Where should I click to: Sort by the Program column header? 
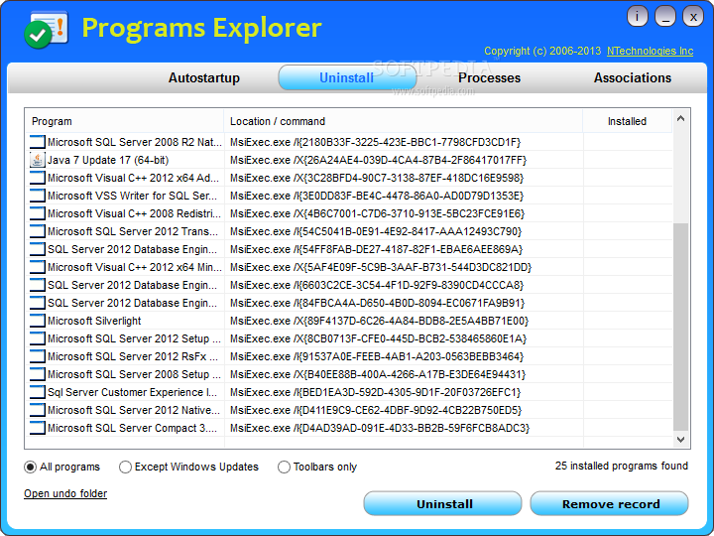124,121
